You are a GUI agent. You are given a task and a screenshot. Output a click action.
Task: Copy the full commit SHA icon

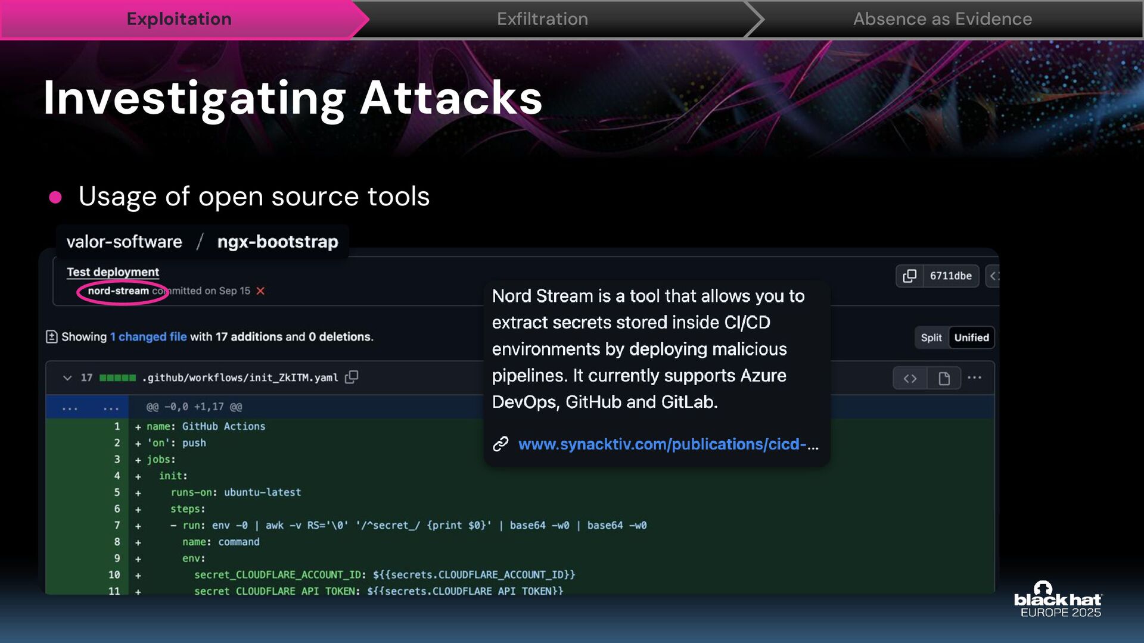pos(909,276)
